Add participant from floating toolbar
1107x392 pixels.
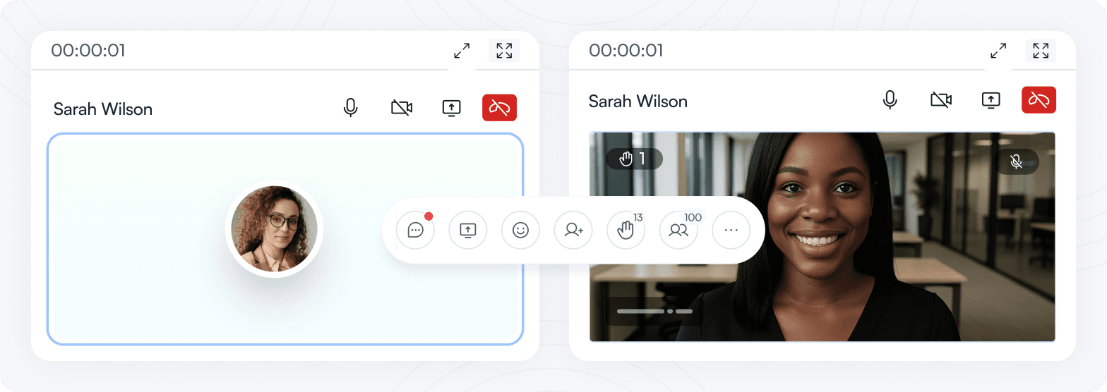point(573,230)
